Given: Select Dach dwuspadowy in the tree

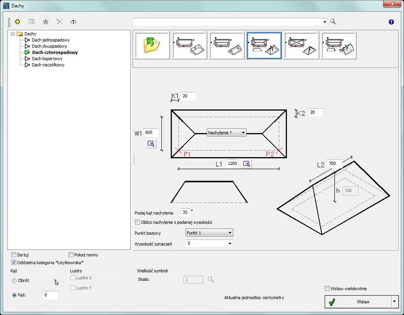Looking at the screenshot, I should [49, 46].
